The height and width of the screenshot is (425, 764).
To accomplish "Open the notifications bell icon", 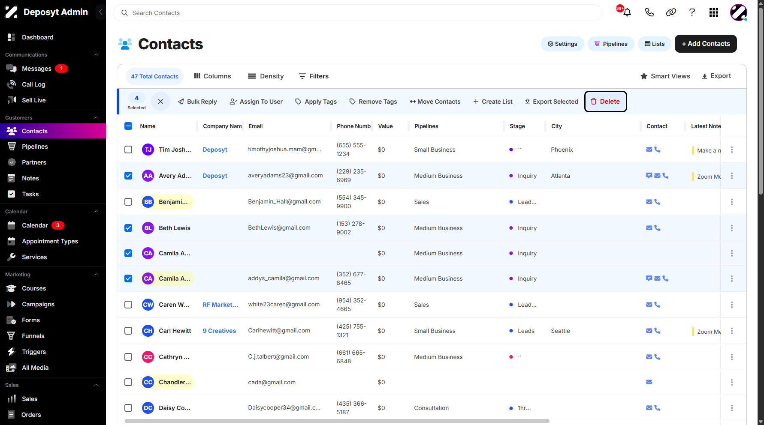I will point(627,12).
